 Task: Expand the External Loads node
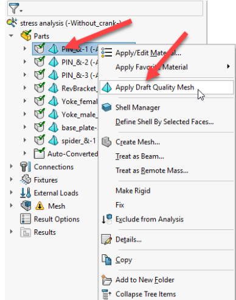(12, 193)
